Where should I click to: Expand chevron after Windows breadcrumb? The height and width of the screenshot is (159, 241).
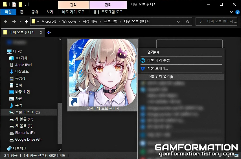(x=79, y=21)
